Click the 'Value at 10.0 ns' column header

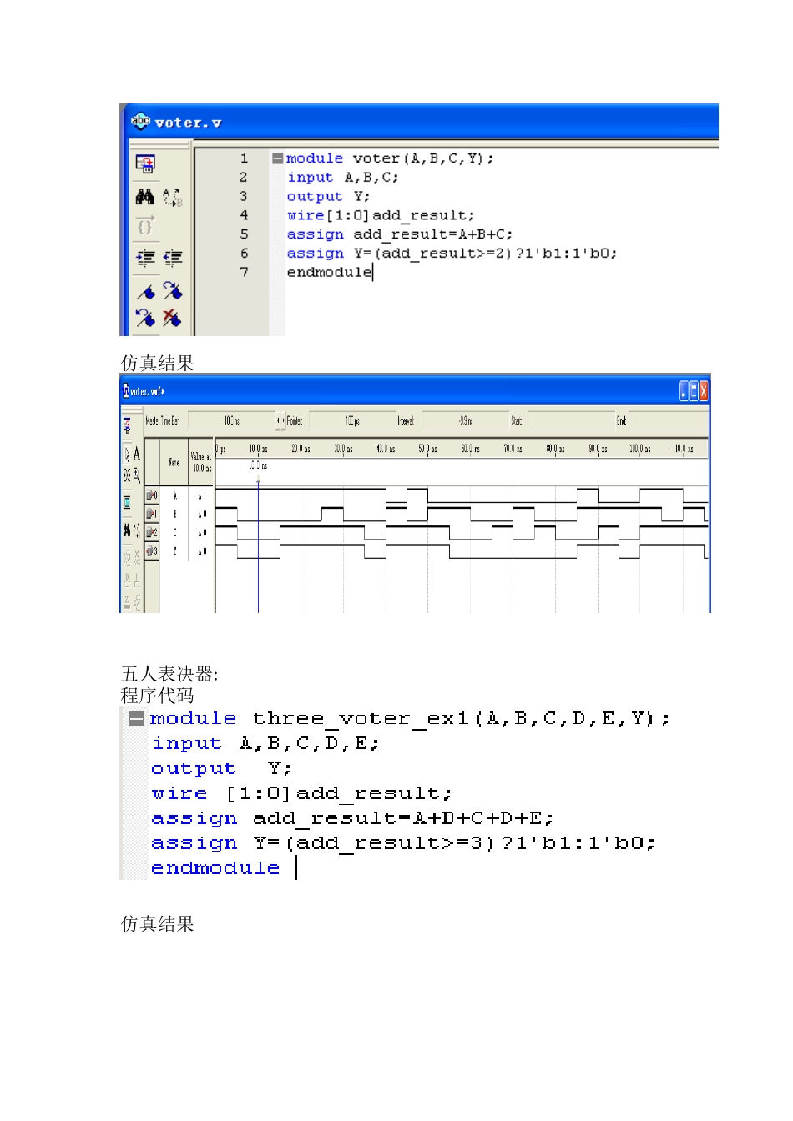point(201,462)
